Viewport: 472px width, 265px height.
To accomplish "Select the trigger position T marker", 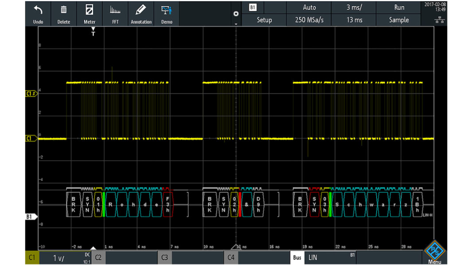I will pos(94,31).
